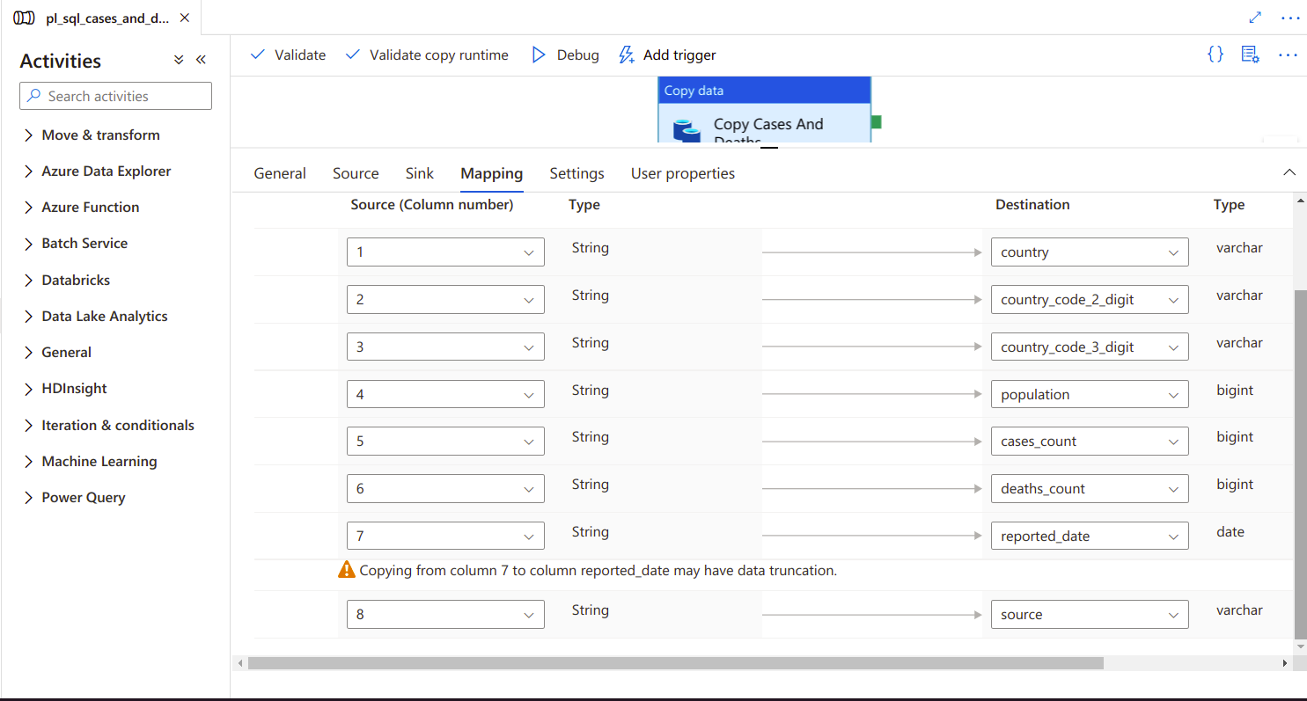Expand the Iteration & conditionals category
The width and height of the screenshot is (1307, 701).
(x=109, y=425)
